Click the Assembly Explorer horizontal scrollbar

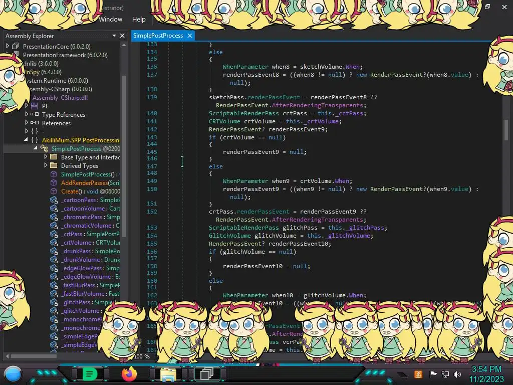click(34, 356)
